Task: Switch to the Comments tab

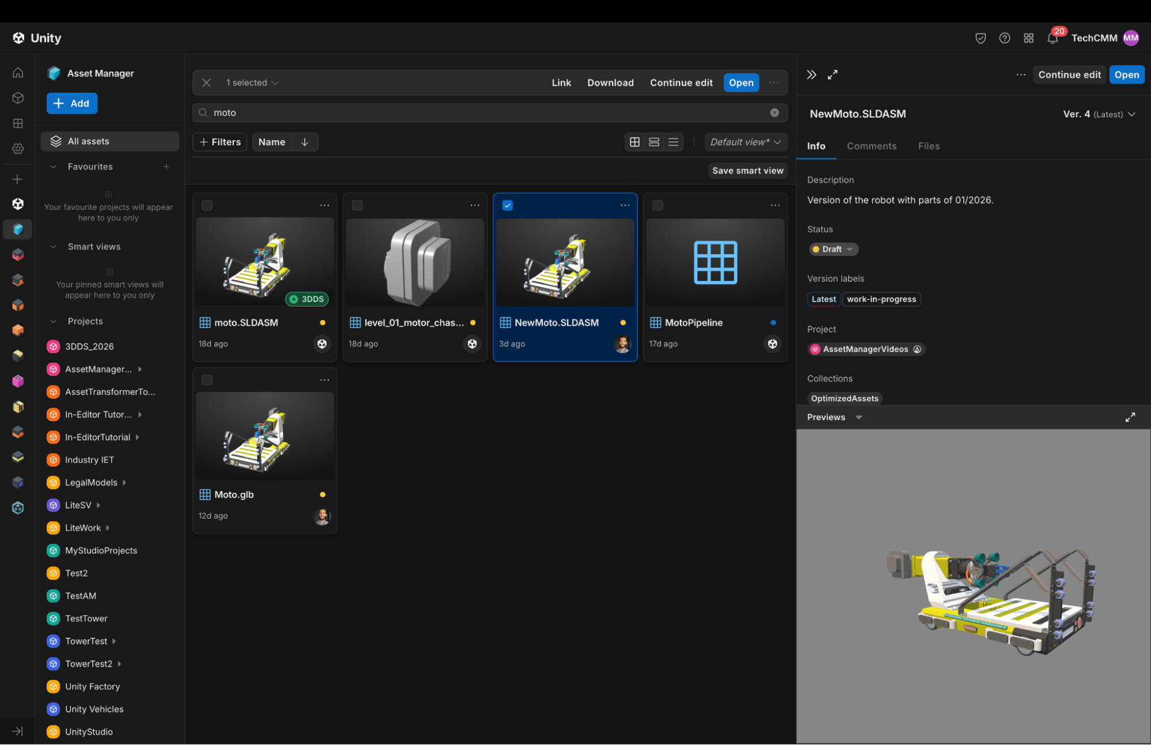Action: 872,146
